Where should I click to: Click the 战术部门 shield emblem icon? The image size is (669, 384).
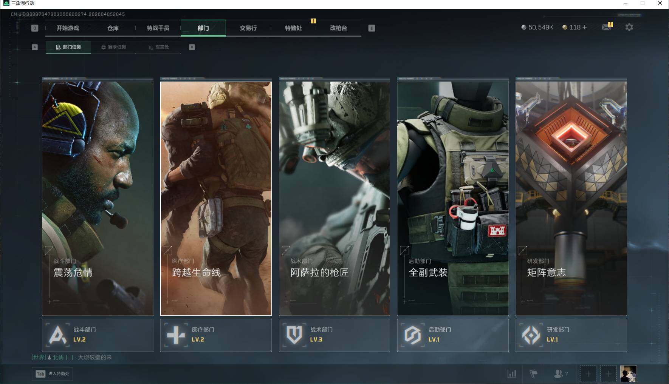click(x=294, y=335)
